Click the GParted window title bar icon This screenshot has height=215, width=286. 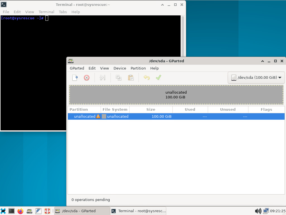coord(71,61)
